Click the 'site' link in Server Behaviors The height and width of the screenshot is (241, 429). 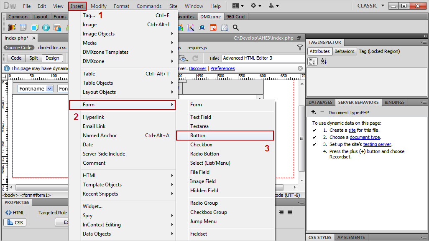352,130
